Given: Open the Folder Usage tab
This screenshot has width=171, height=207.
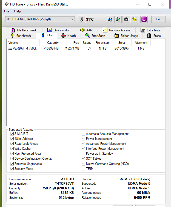Looking at the screenshot, I should pos(126,36).
